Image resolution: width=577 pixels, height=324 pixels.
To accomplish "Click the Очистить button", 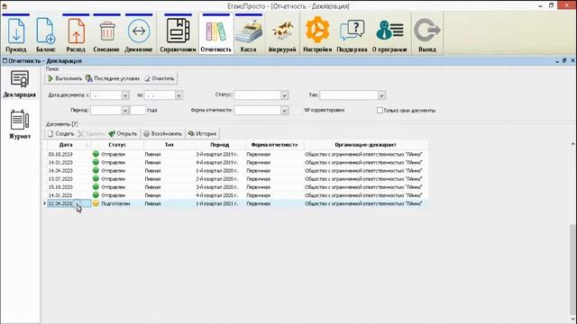I will [x=160, y=78].
